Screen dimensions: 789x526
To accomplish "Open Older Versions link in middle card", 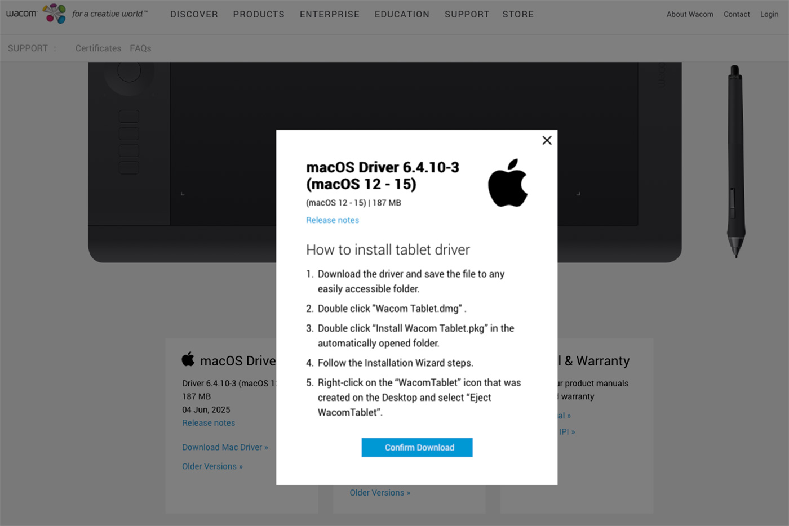I will 380,493.
